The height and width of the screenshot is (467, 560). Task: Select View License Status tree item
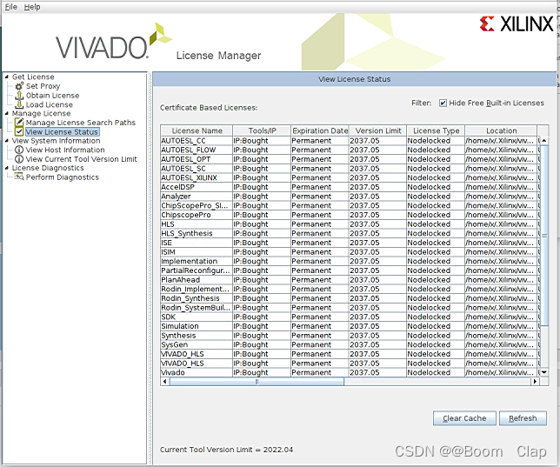click(62, 132)
